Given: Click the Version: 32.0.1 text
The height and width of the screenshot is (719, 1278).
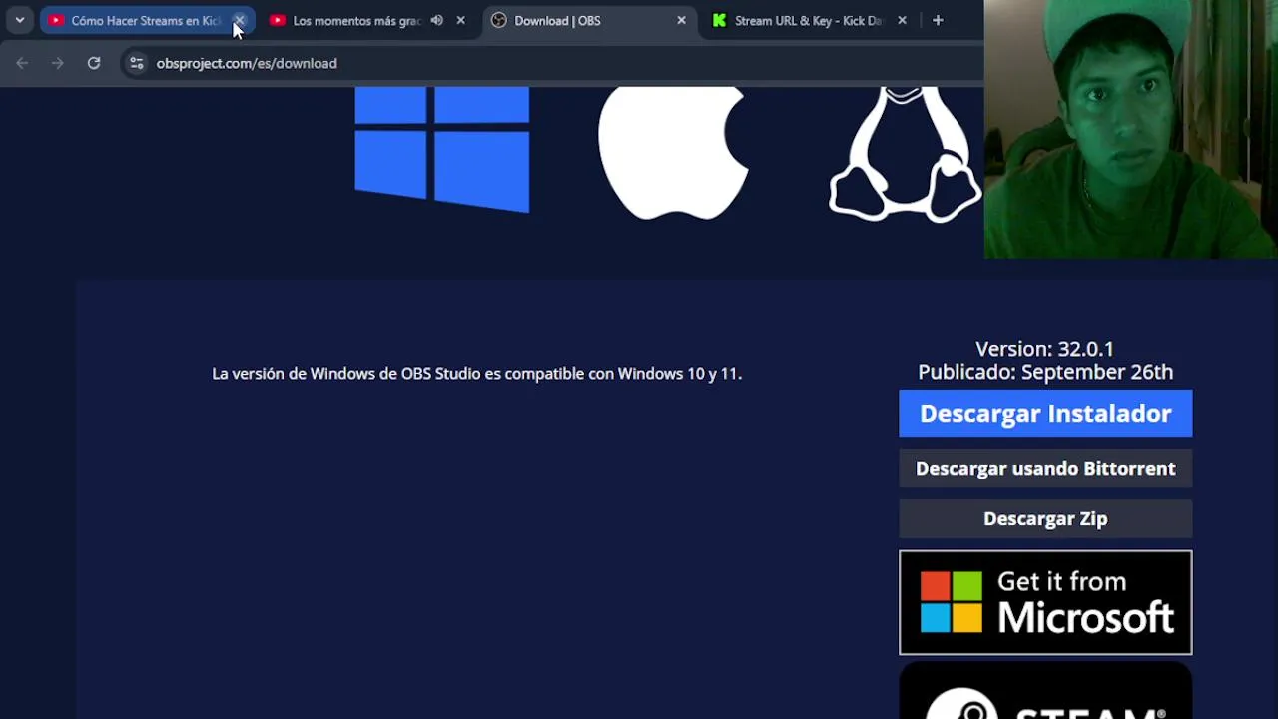Looking at the screenshot, I should [x=1044, y=349].
